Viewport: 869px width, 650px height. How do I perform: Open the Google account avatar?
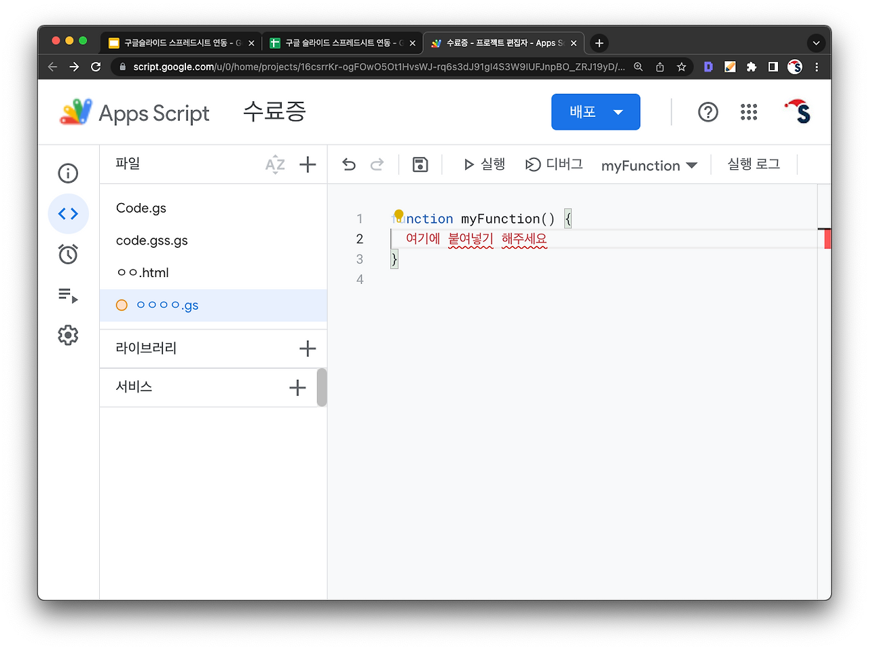tap(798, 112)
